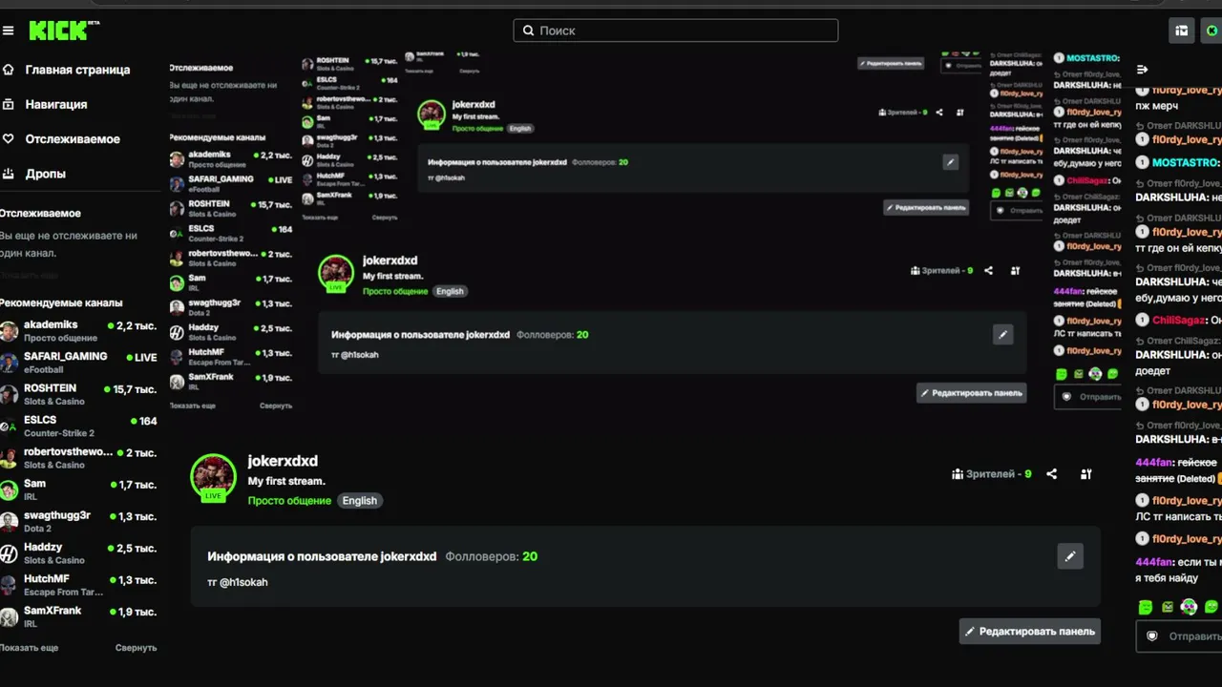Click MOSTASTRO username in the rightmost chat column
The image size is (1222, 687).
pyautogui.click(x=1185, y=162)
